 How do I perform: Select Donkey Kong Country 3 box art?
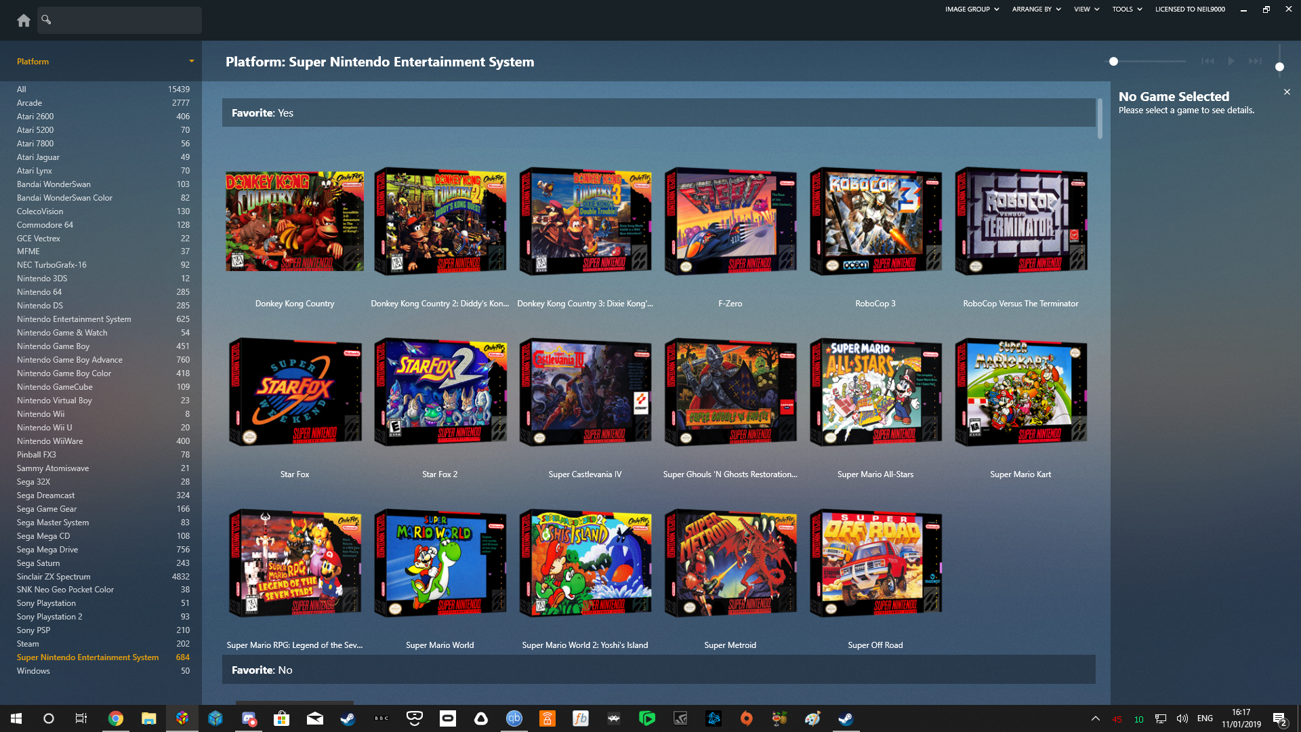pyautogui.click(x=585, y=221)
